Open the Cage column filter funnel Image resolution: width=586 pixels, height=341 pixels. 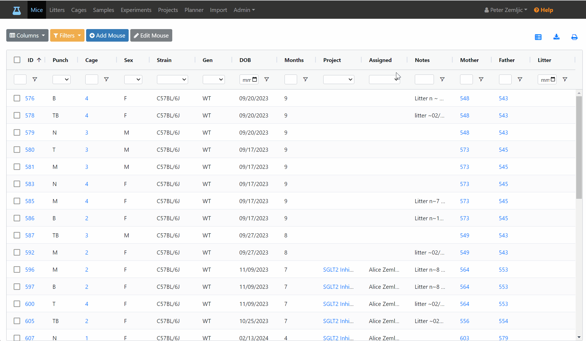click(x=106, y=79)
